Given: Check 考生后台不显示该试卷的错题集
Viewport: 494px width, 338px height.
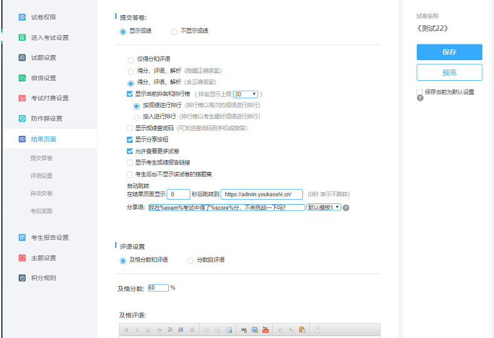Looking at the screenshot, I should coord(130,174).
